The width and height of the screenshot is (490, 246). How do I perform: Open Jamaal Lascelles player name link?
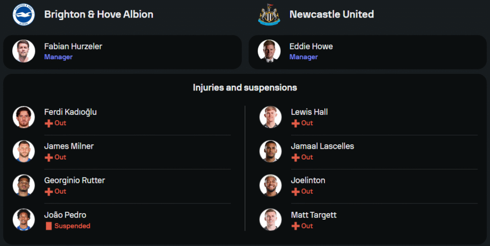coord(322,146)
